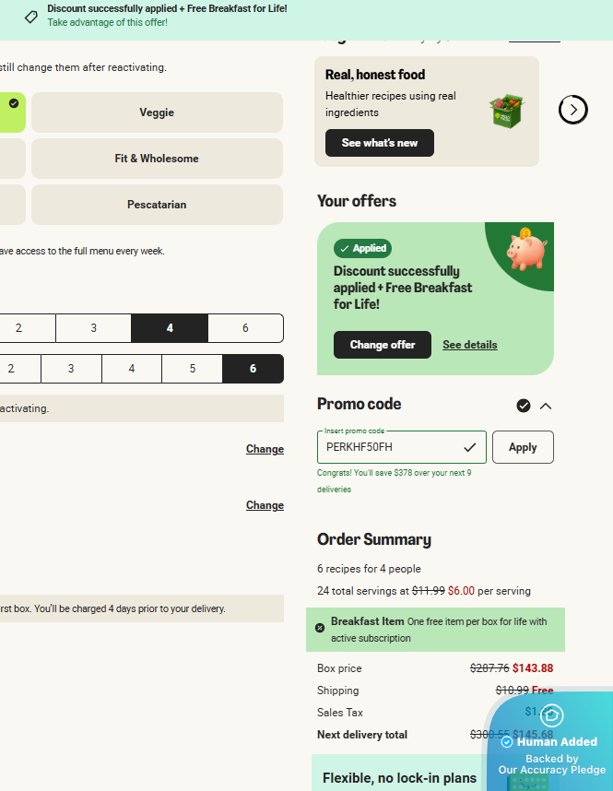Click the next arrow beside Real, honest food
The height and width of the screenshot is (791, 613).
pyautogui.click(x=572, y=110)
